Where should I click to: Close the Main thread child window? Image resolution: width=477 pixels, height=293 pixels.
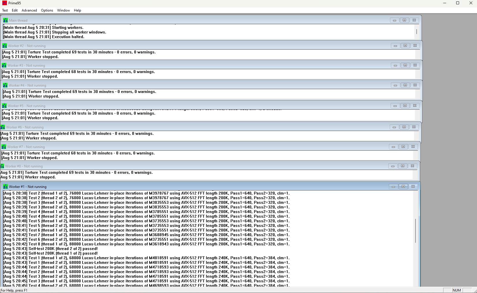[414, 20]
